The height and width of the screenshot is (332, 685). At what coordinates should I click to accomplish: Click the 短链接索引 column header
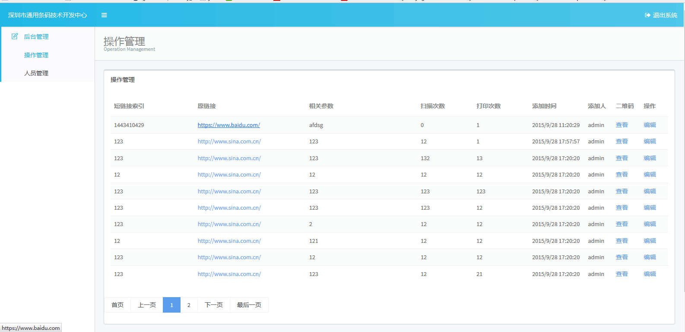click(129, 106)
